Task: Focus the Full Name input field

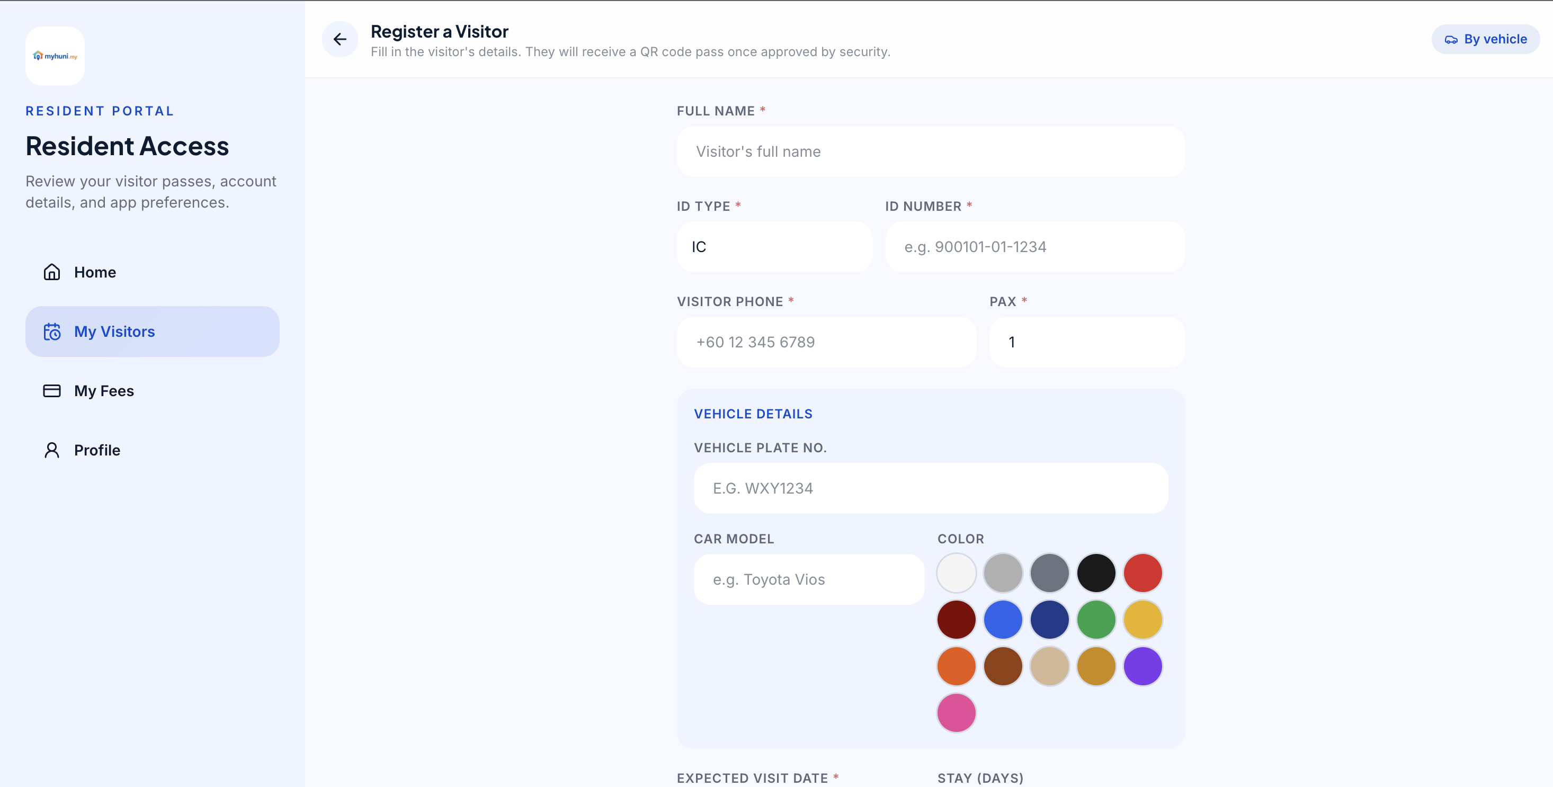Action: coord(930,152)
